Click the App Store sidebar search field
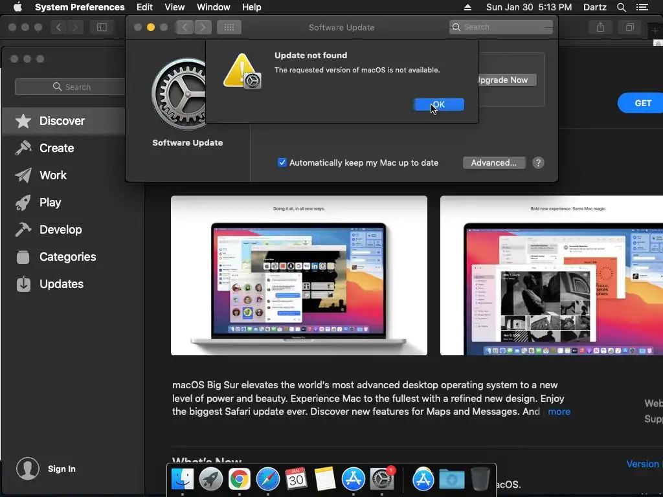This screenshot has height=497, width=663. 70,87
